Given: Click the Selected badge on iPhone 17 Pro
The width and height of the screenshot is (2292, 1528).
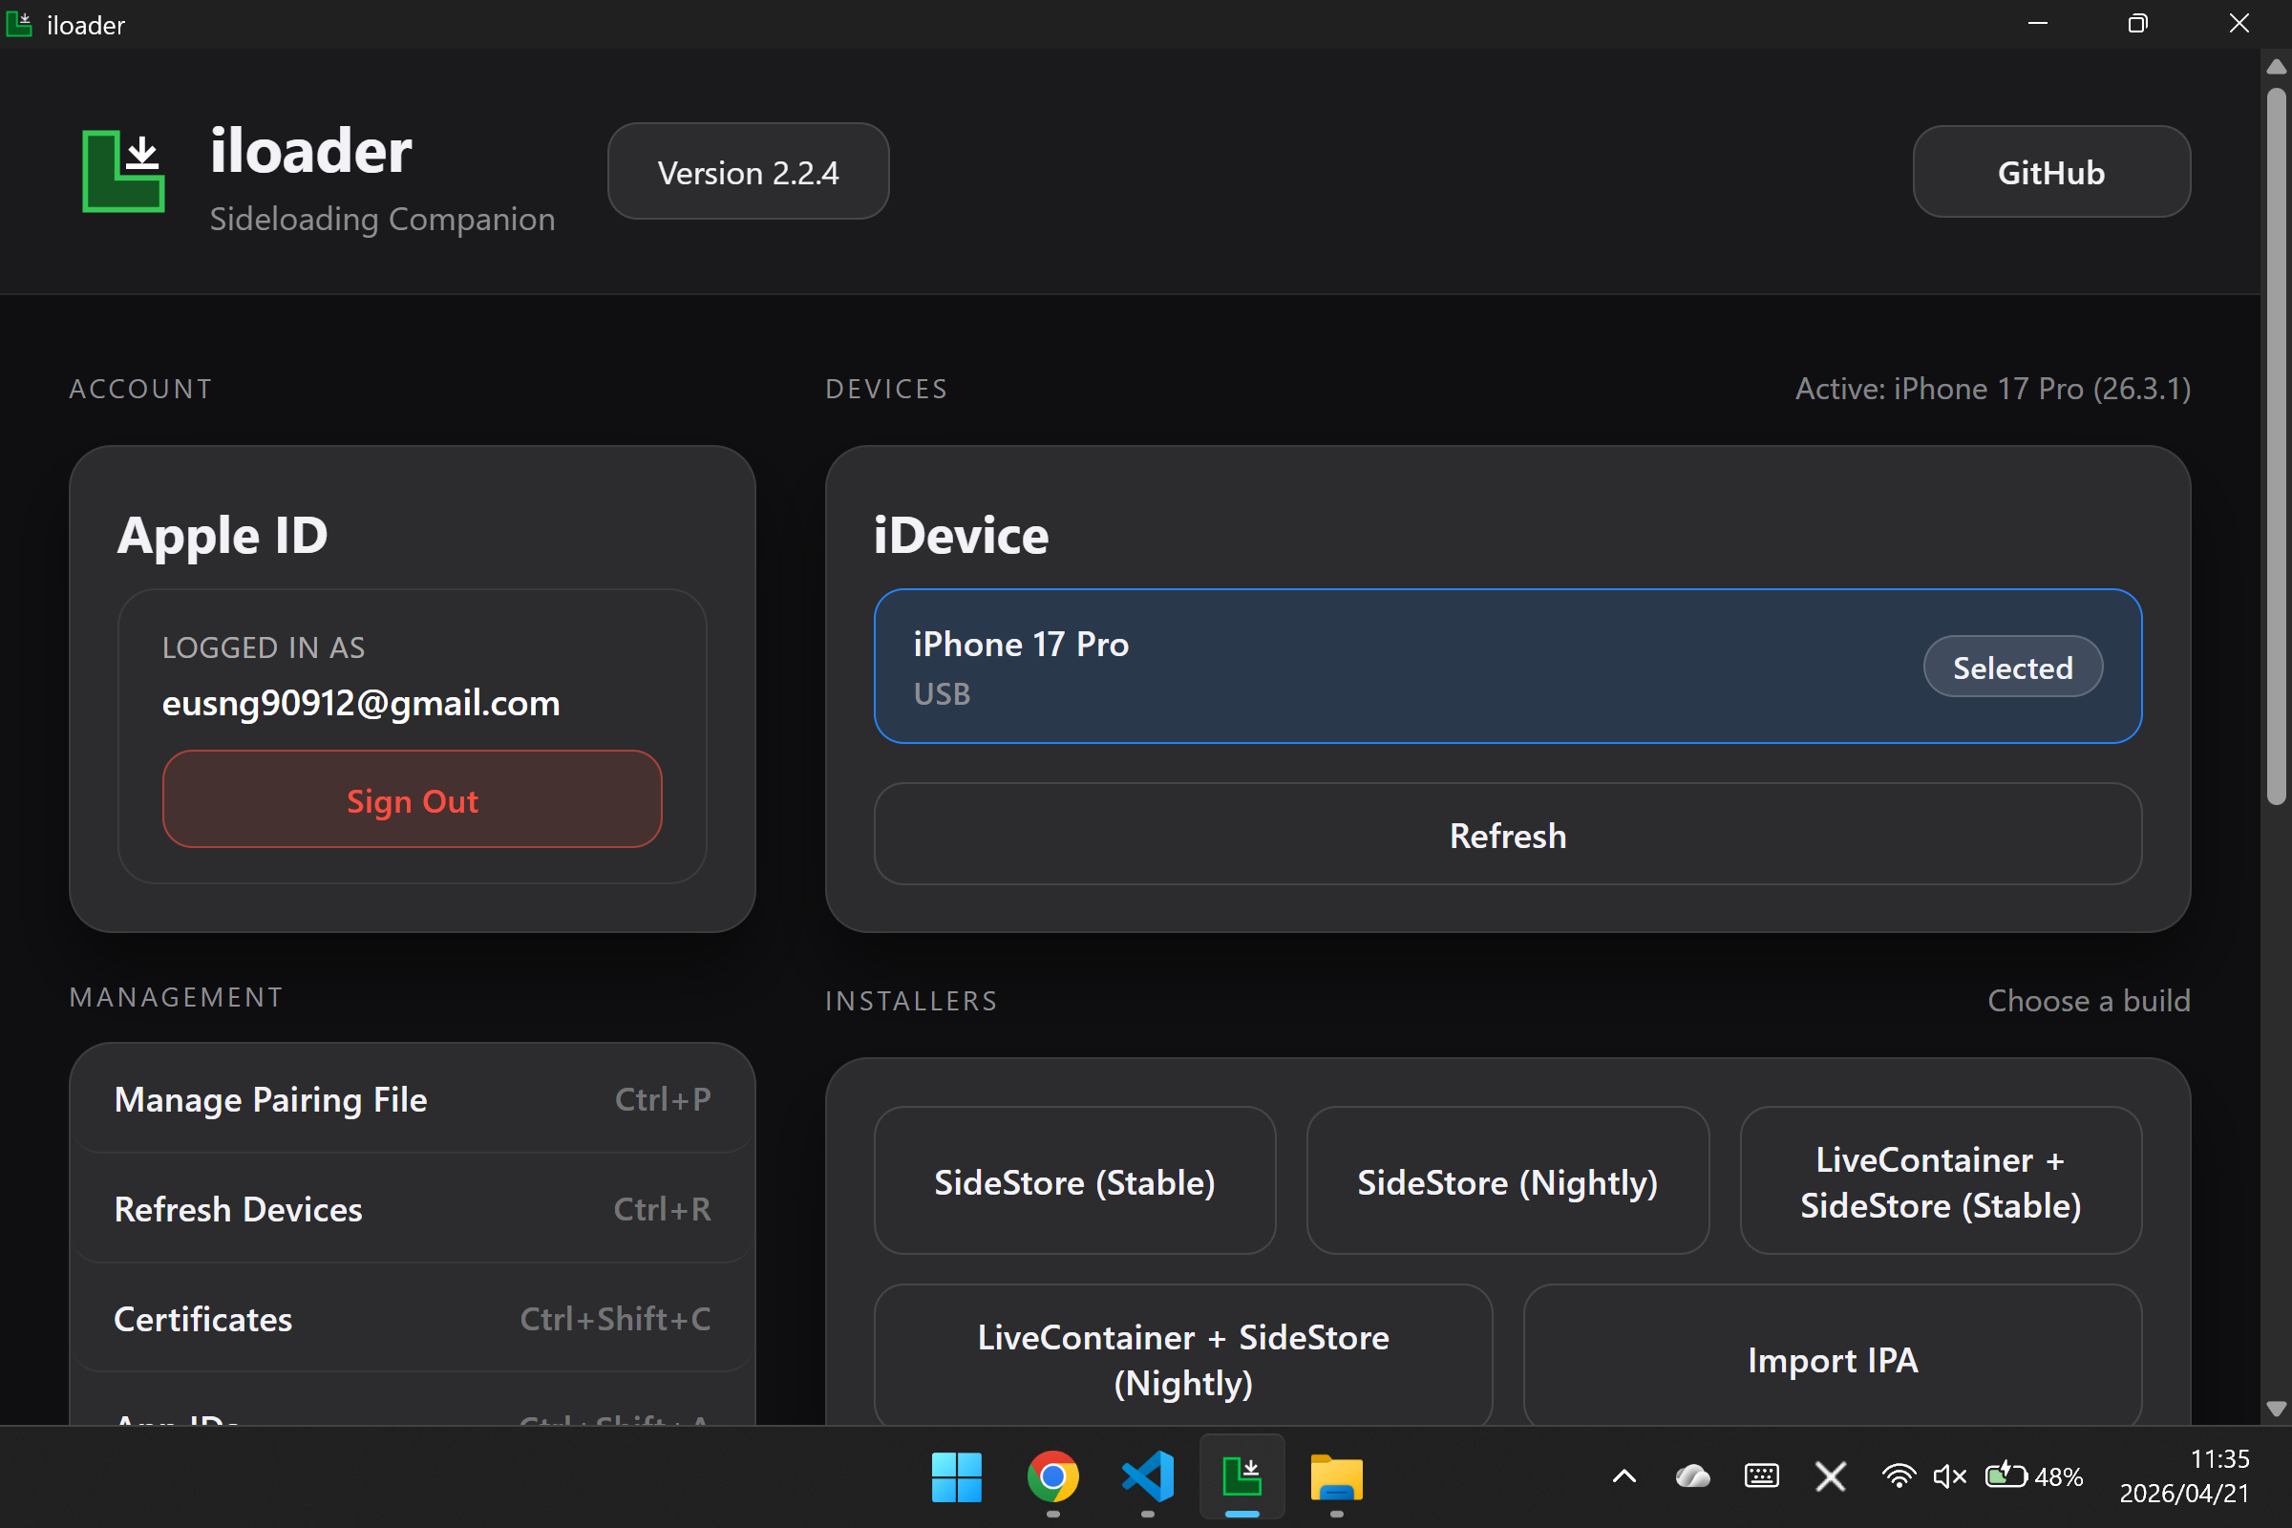Looking at the screenshot, I should 2012,668.
